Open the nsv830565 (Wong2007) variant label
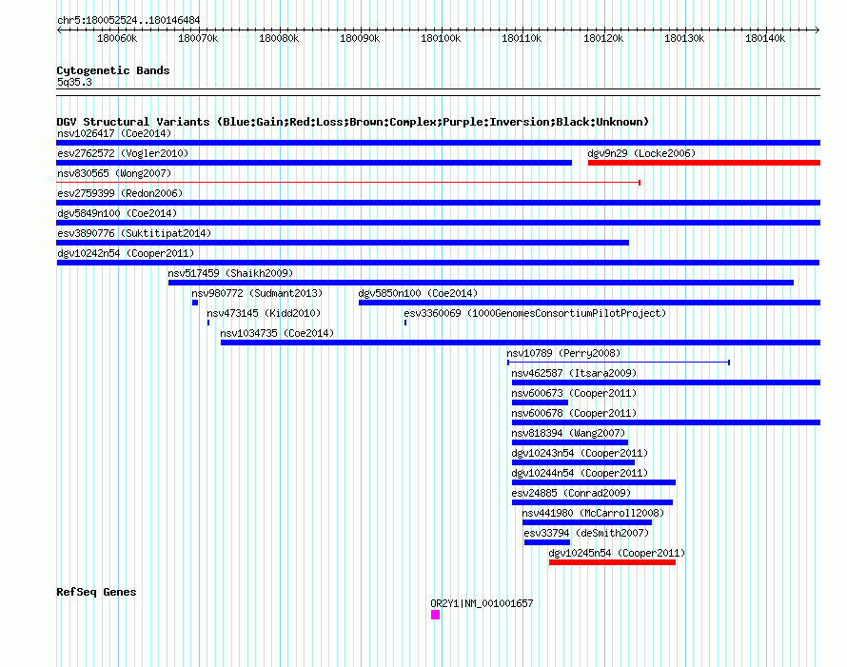Screen dimensions: 847x667 tap(114, 173)
